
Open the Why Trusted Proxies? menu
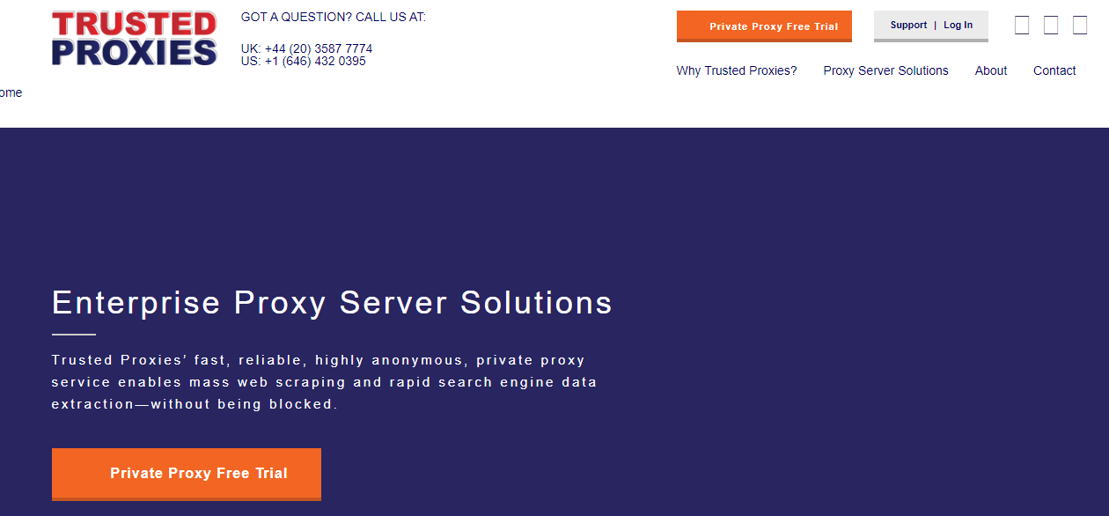pyautogui.click(x=737, y=70)
